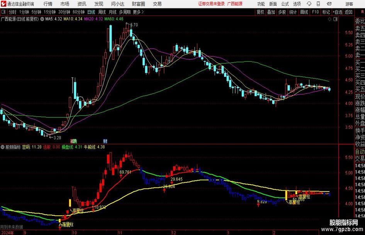Click the diamond icon above the main chart
Image resolution: width=365 pixels, height=235 pixels.
tap(329, 19)
